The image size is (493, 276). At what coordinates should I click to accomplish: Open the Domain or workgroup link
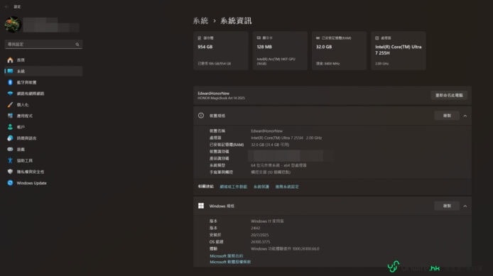[233, 187]
